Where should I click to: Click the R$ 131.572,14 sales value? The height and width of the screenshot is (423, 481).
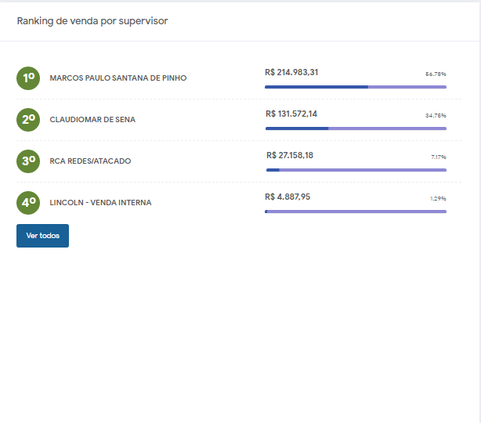291,114
